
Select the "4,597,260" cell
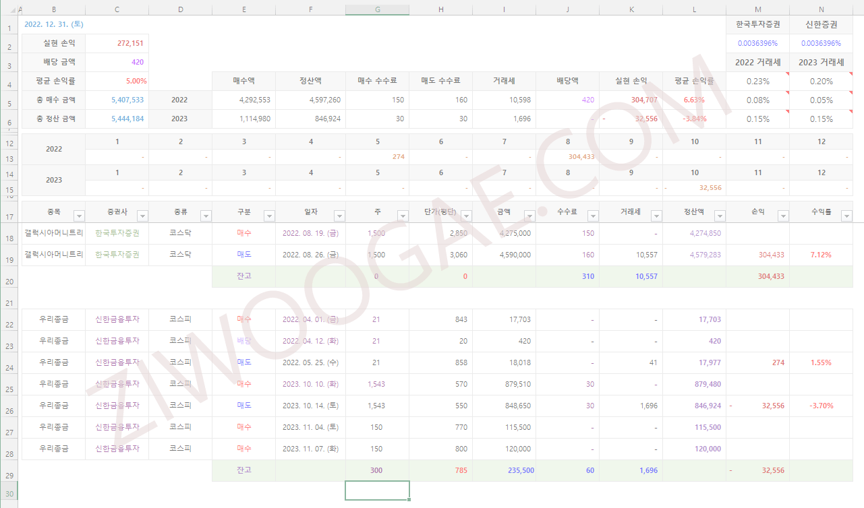[x=310, y=100]
